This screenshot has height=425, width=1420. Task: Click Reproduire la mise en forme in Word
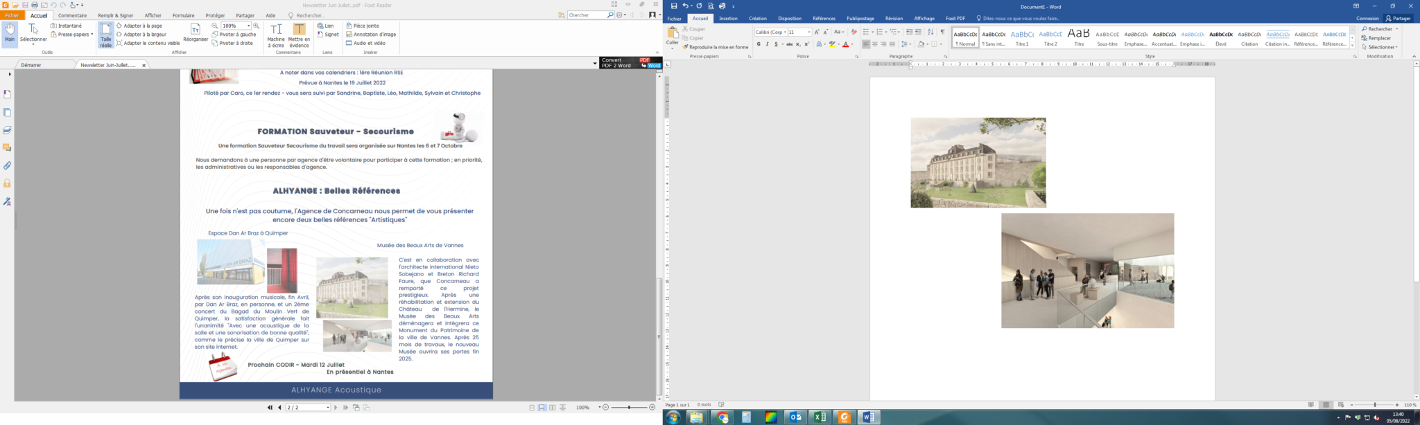pyautogui.click(x=716, y=47)
